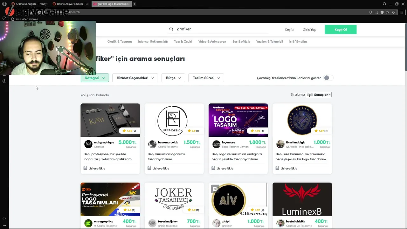Click the pinboard pin icon in address bar

[370, 12]
